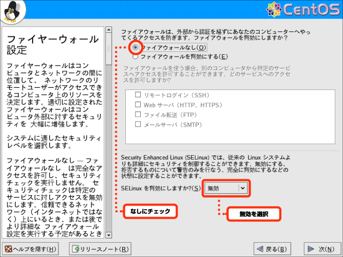Click the ヘルプを隠す(H) button
The width and height of the screenshot is (343, 257).
(x=30, y=249)
